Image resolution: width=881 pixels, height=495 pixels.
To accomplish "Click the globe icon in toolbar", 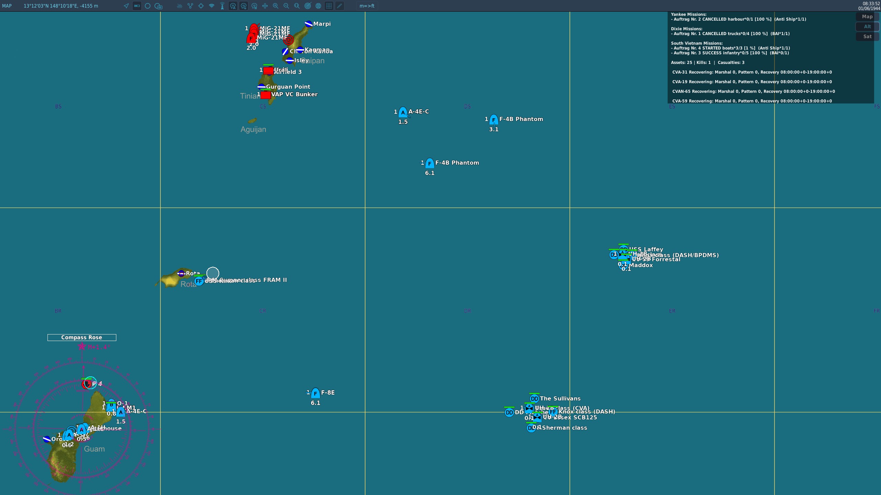I will coord(318,6).
